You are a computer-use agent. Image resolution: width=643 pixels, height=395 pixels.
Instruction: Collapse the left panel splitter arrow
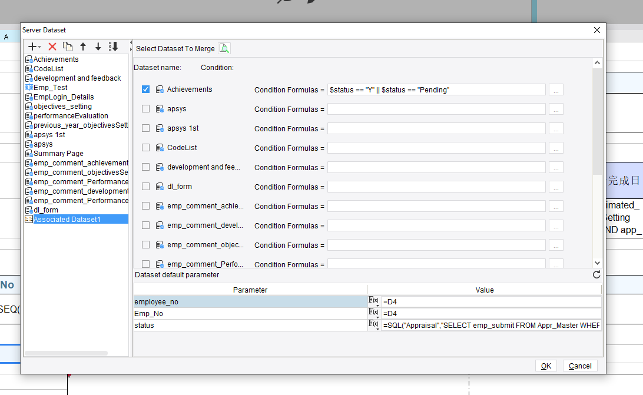[x=131, y=42]
